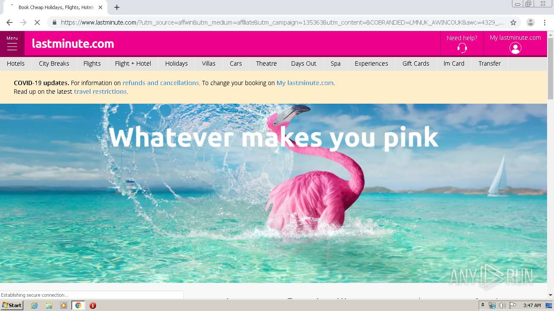Open Experiences navigation item

[x=371, y=63]
